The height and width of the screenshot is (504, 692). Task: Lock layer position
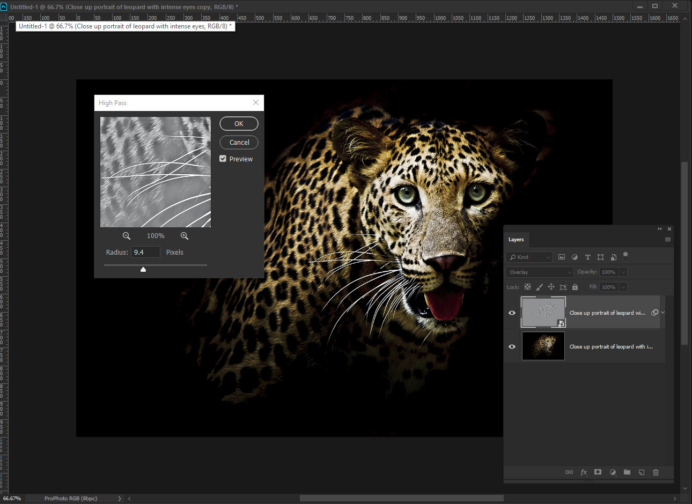(551, 287)
